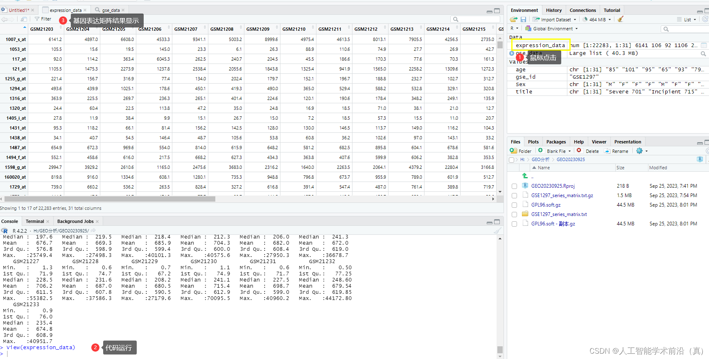
Task: Click the console vertical scrollbar thumb
Action: [x=500, y=350]
